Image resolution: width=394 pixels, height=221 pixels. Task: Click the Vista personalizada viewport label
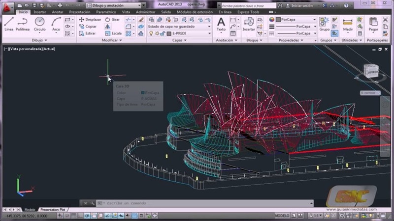tap(27, 49)
